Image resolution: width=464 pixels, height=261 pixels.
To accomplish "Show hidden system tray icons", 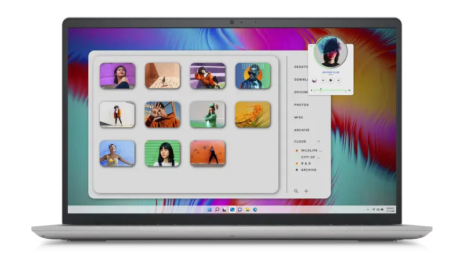I will [x=368, y=209].
